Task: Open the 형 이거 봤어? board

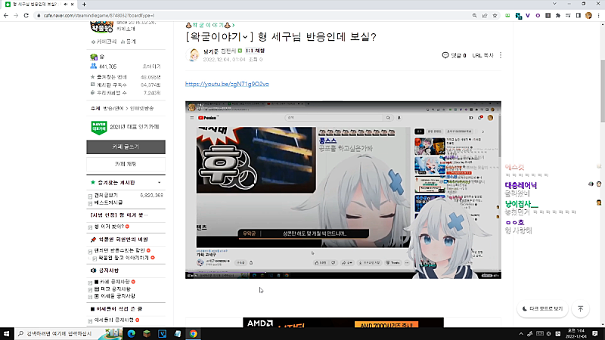Action: tap(109, 227)
